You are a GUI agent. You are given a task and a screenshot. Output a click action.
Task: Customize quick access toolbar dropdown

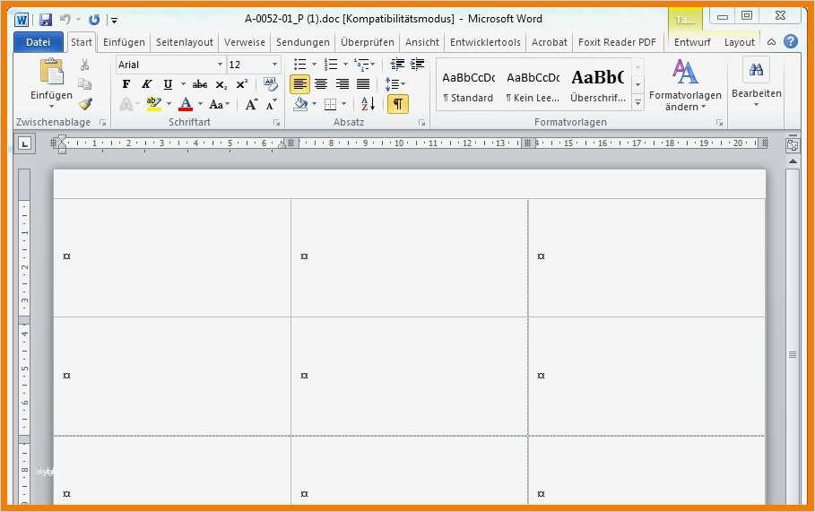pos(114,21)
